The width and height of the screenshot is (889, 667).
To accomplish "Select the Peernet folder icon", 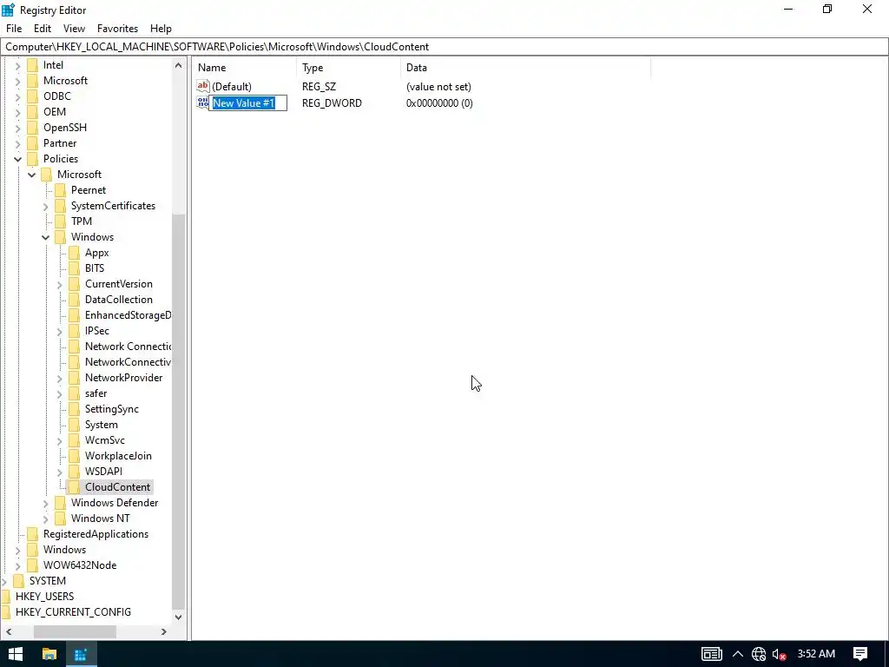I will [x=60, y=190].
